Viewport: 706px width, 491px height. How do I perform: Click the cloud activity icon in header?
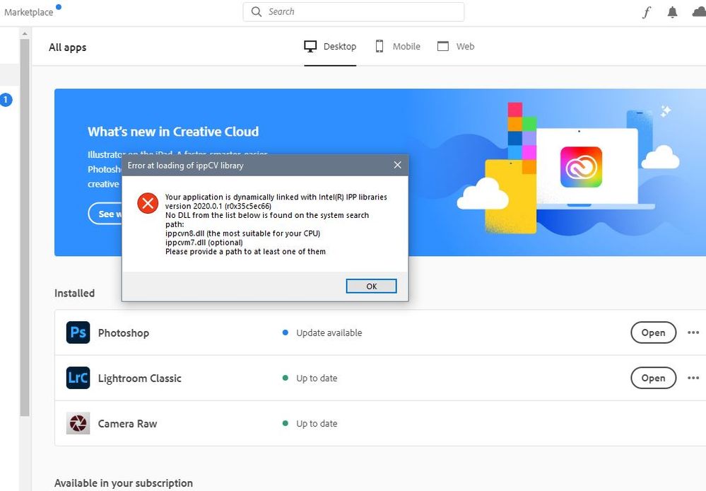(699, 12)
